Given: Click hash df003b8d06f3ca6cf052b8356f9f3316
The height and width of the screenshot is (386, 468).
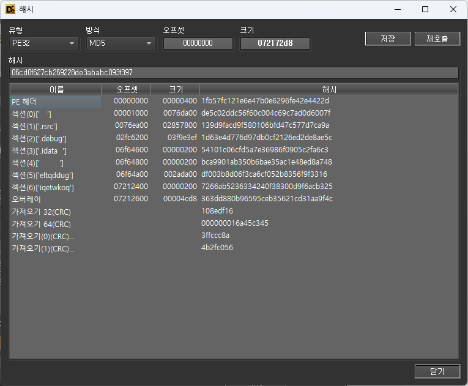Looking at the screenshot, I should coord(264,174).
